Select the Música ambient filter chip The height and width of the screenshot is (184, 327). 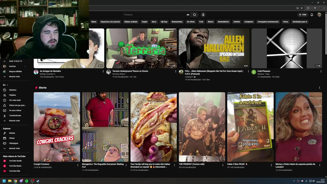[x=131, y=22]
